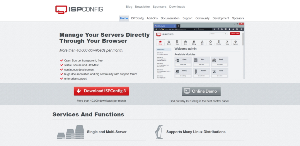Click the LOGOUT ADMIN button in the demo screenshot

click(235, 34)
